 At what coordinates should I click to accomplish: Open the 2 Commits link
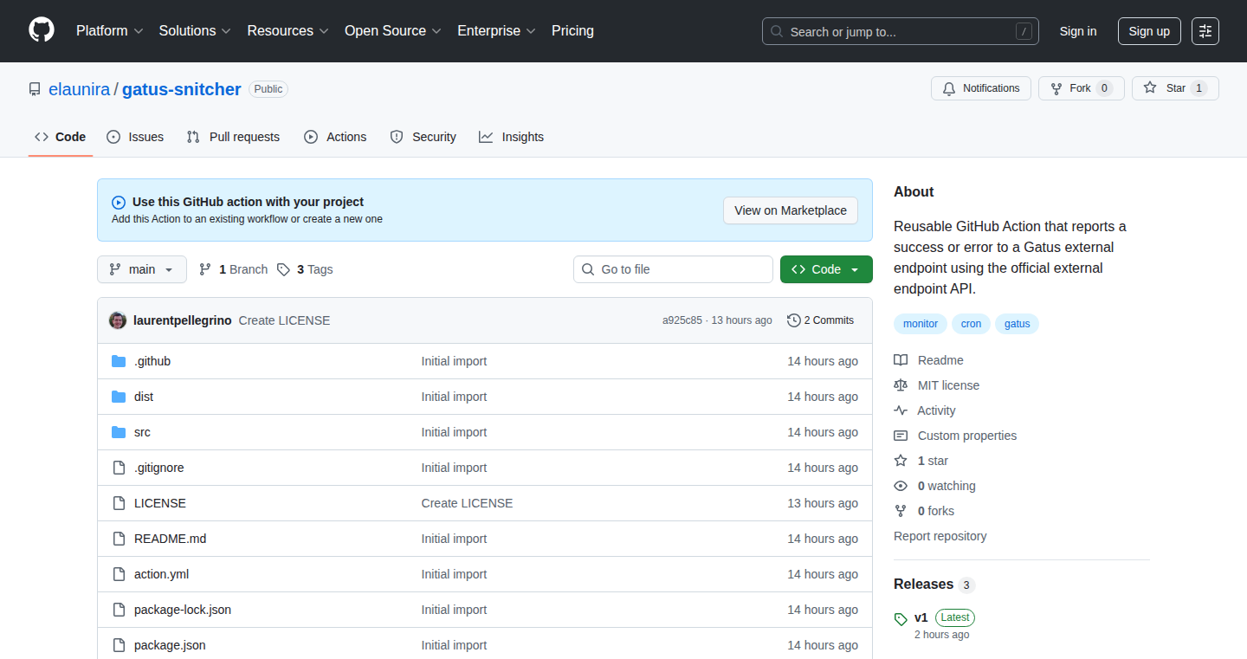point(820,320)
